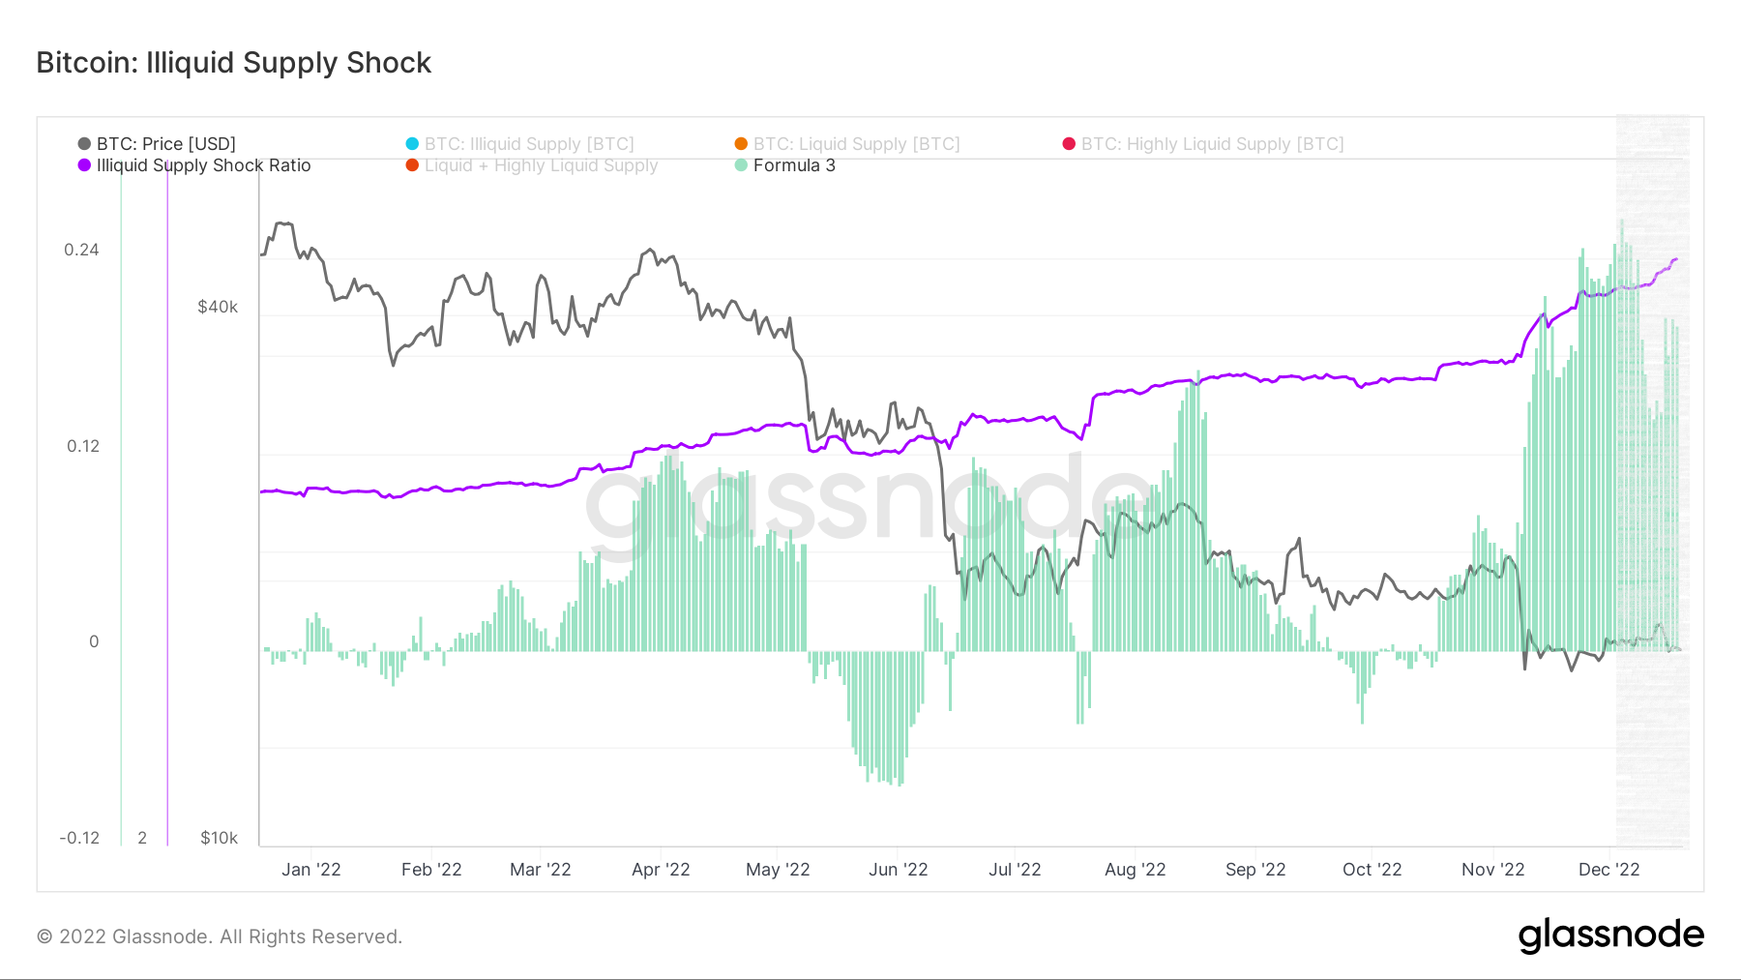Toggle BTC: Liquid Supply [BTC] legend entry

pos(847,144)
